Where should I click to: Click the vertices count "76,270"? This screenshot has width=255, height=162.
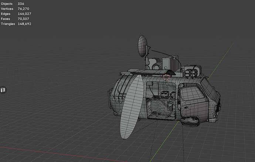coord(23,9)
